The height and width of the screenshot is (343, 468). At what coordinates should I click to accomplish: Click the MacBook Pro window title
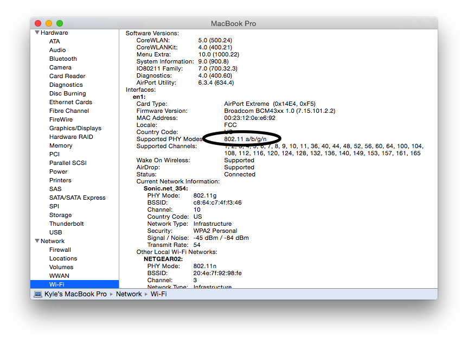233,23
